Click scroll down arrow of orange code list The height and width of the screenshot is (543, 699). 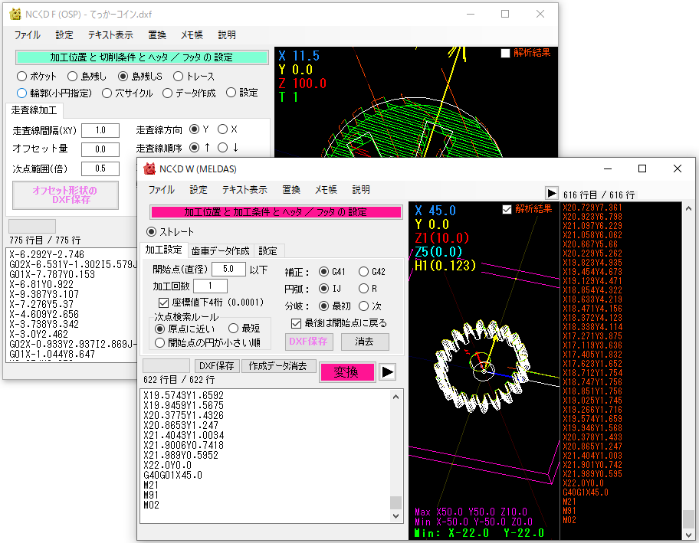[x=688, y=534]
